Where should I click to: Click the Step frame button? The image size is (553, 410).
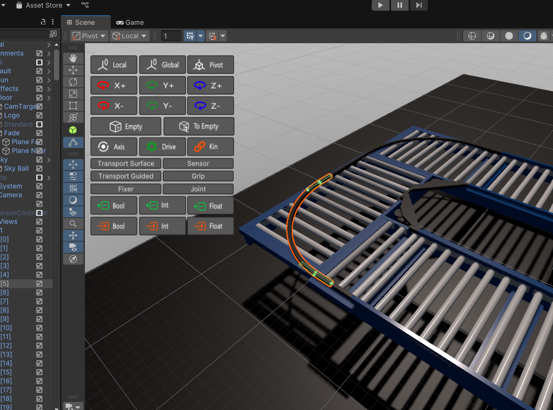419,5
